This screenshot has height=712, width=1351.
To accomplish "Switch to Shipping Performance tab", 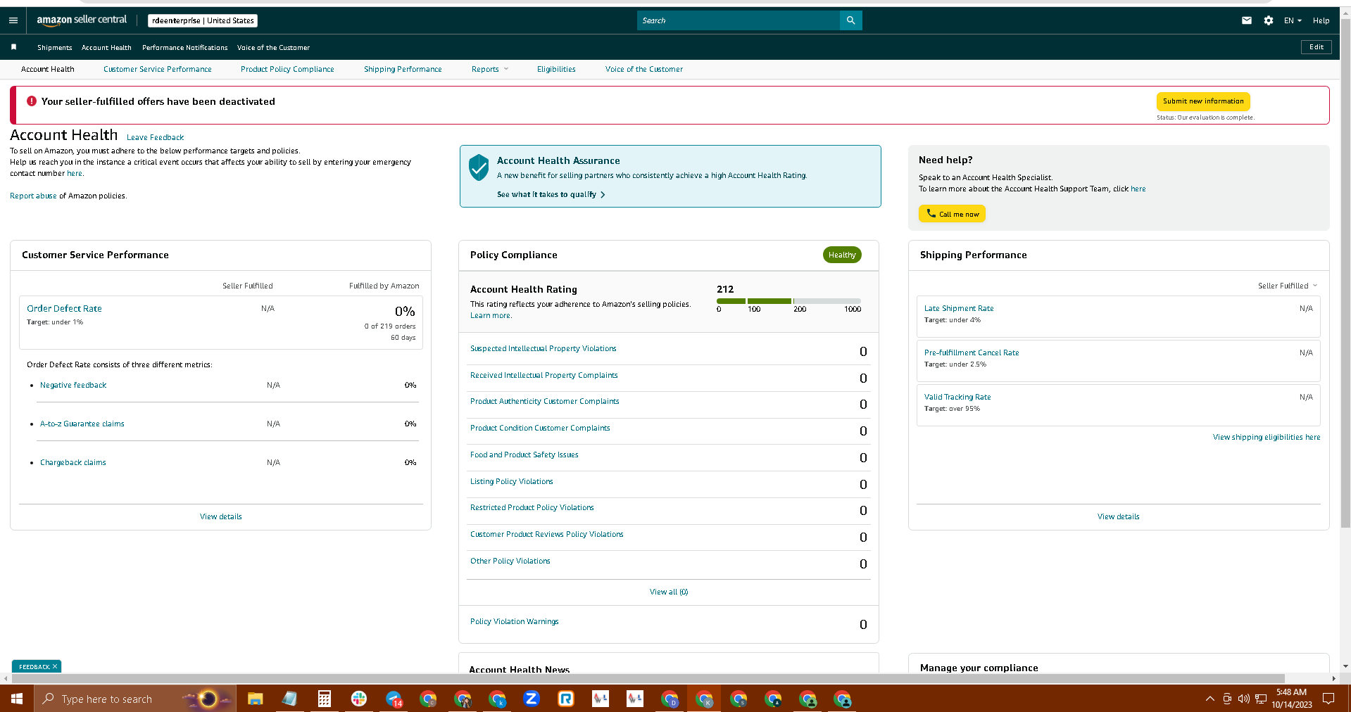I will pyautogui.click(x=403, y=69).
